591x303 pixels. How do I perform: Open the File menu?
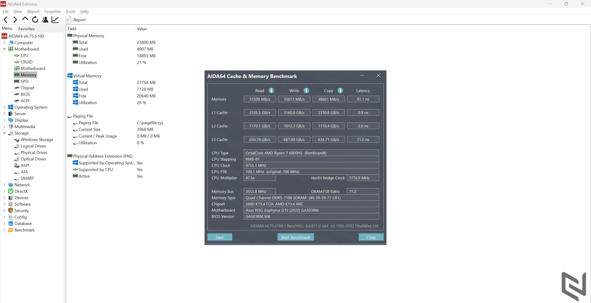click(5, 12)
